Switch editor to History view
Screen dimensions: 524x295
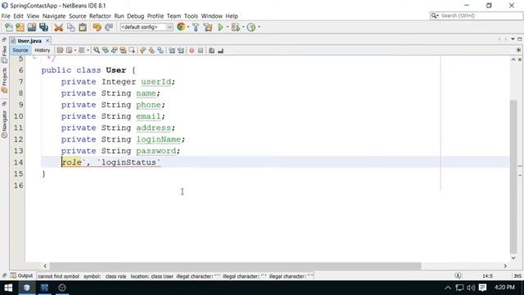[43, 50]
